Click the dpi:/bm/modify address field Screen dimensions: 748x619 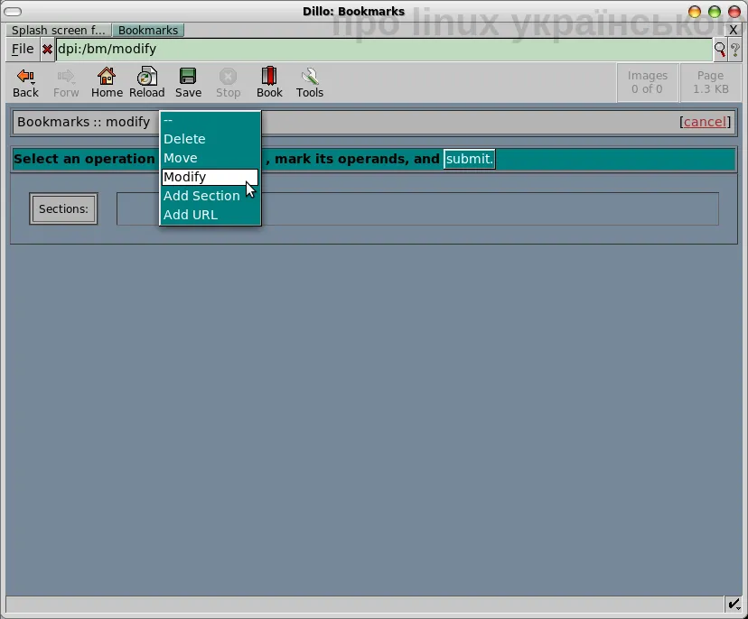[x=384, y=49]
